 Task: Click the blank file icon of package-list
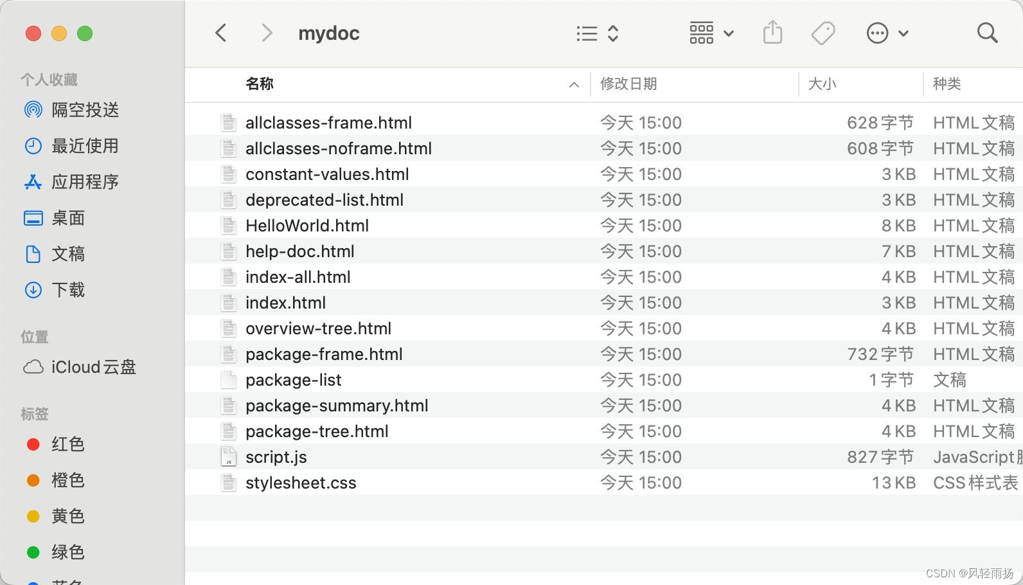click(x=229, y=379)
